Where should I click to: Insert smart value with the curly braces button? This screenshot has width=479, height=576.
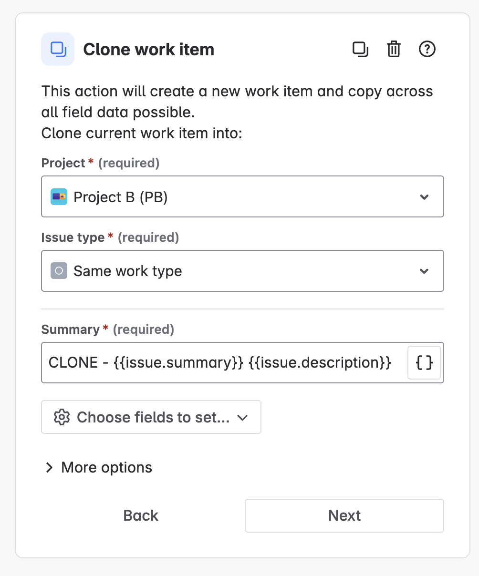[424, 363]
